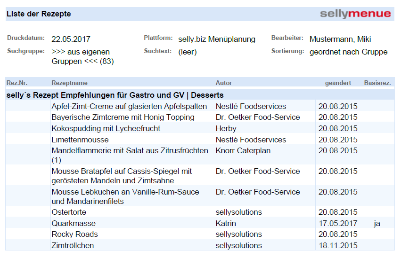Click the geändert column header
The image size is (401, 258).
[x=338, y=83]
